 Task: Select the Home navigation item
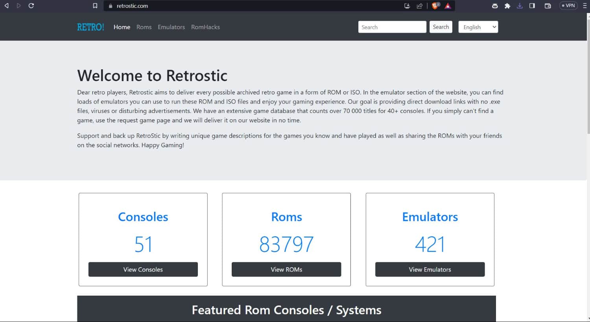(122, 27)
